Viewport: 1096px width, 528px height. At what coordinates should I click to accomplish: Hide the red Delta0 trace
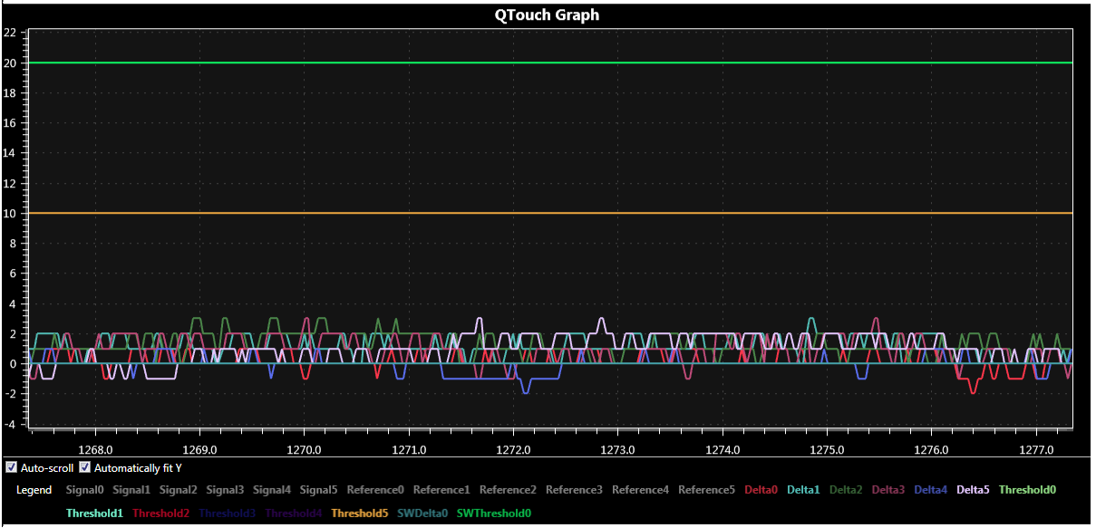click(x=761, y=490)
